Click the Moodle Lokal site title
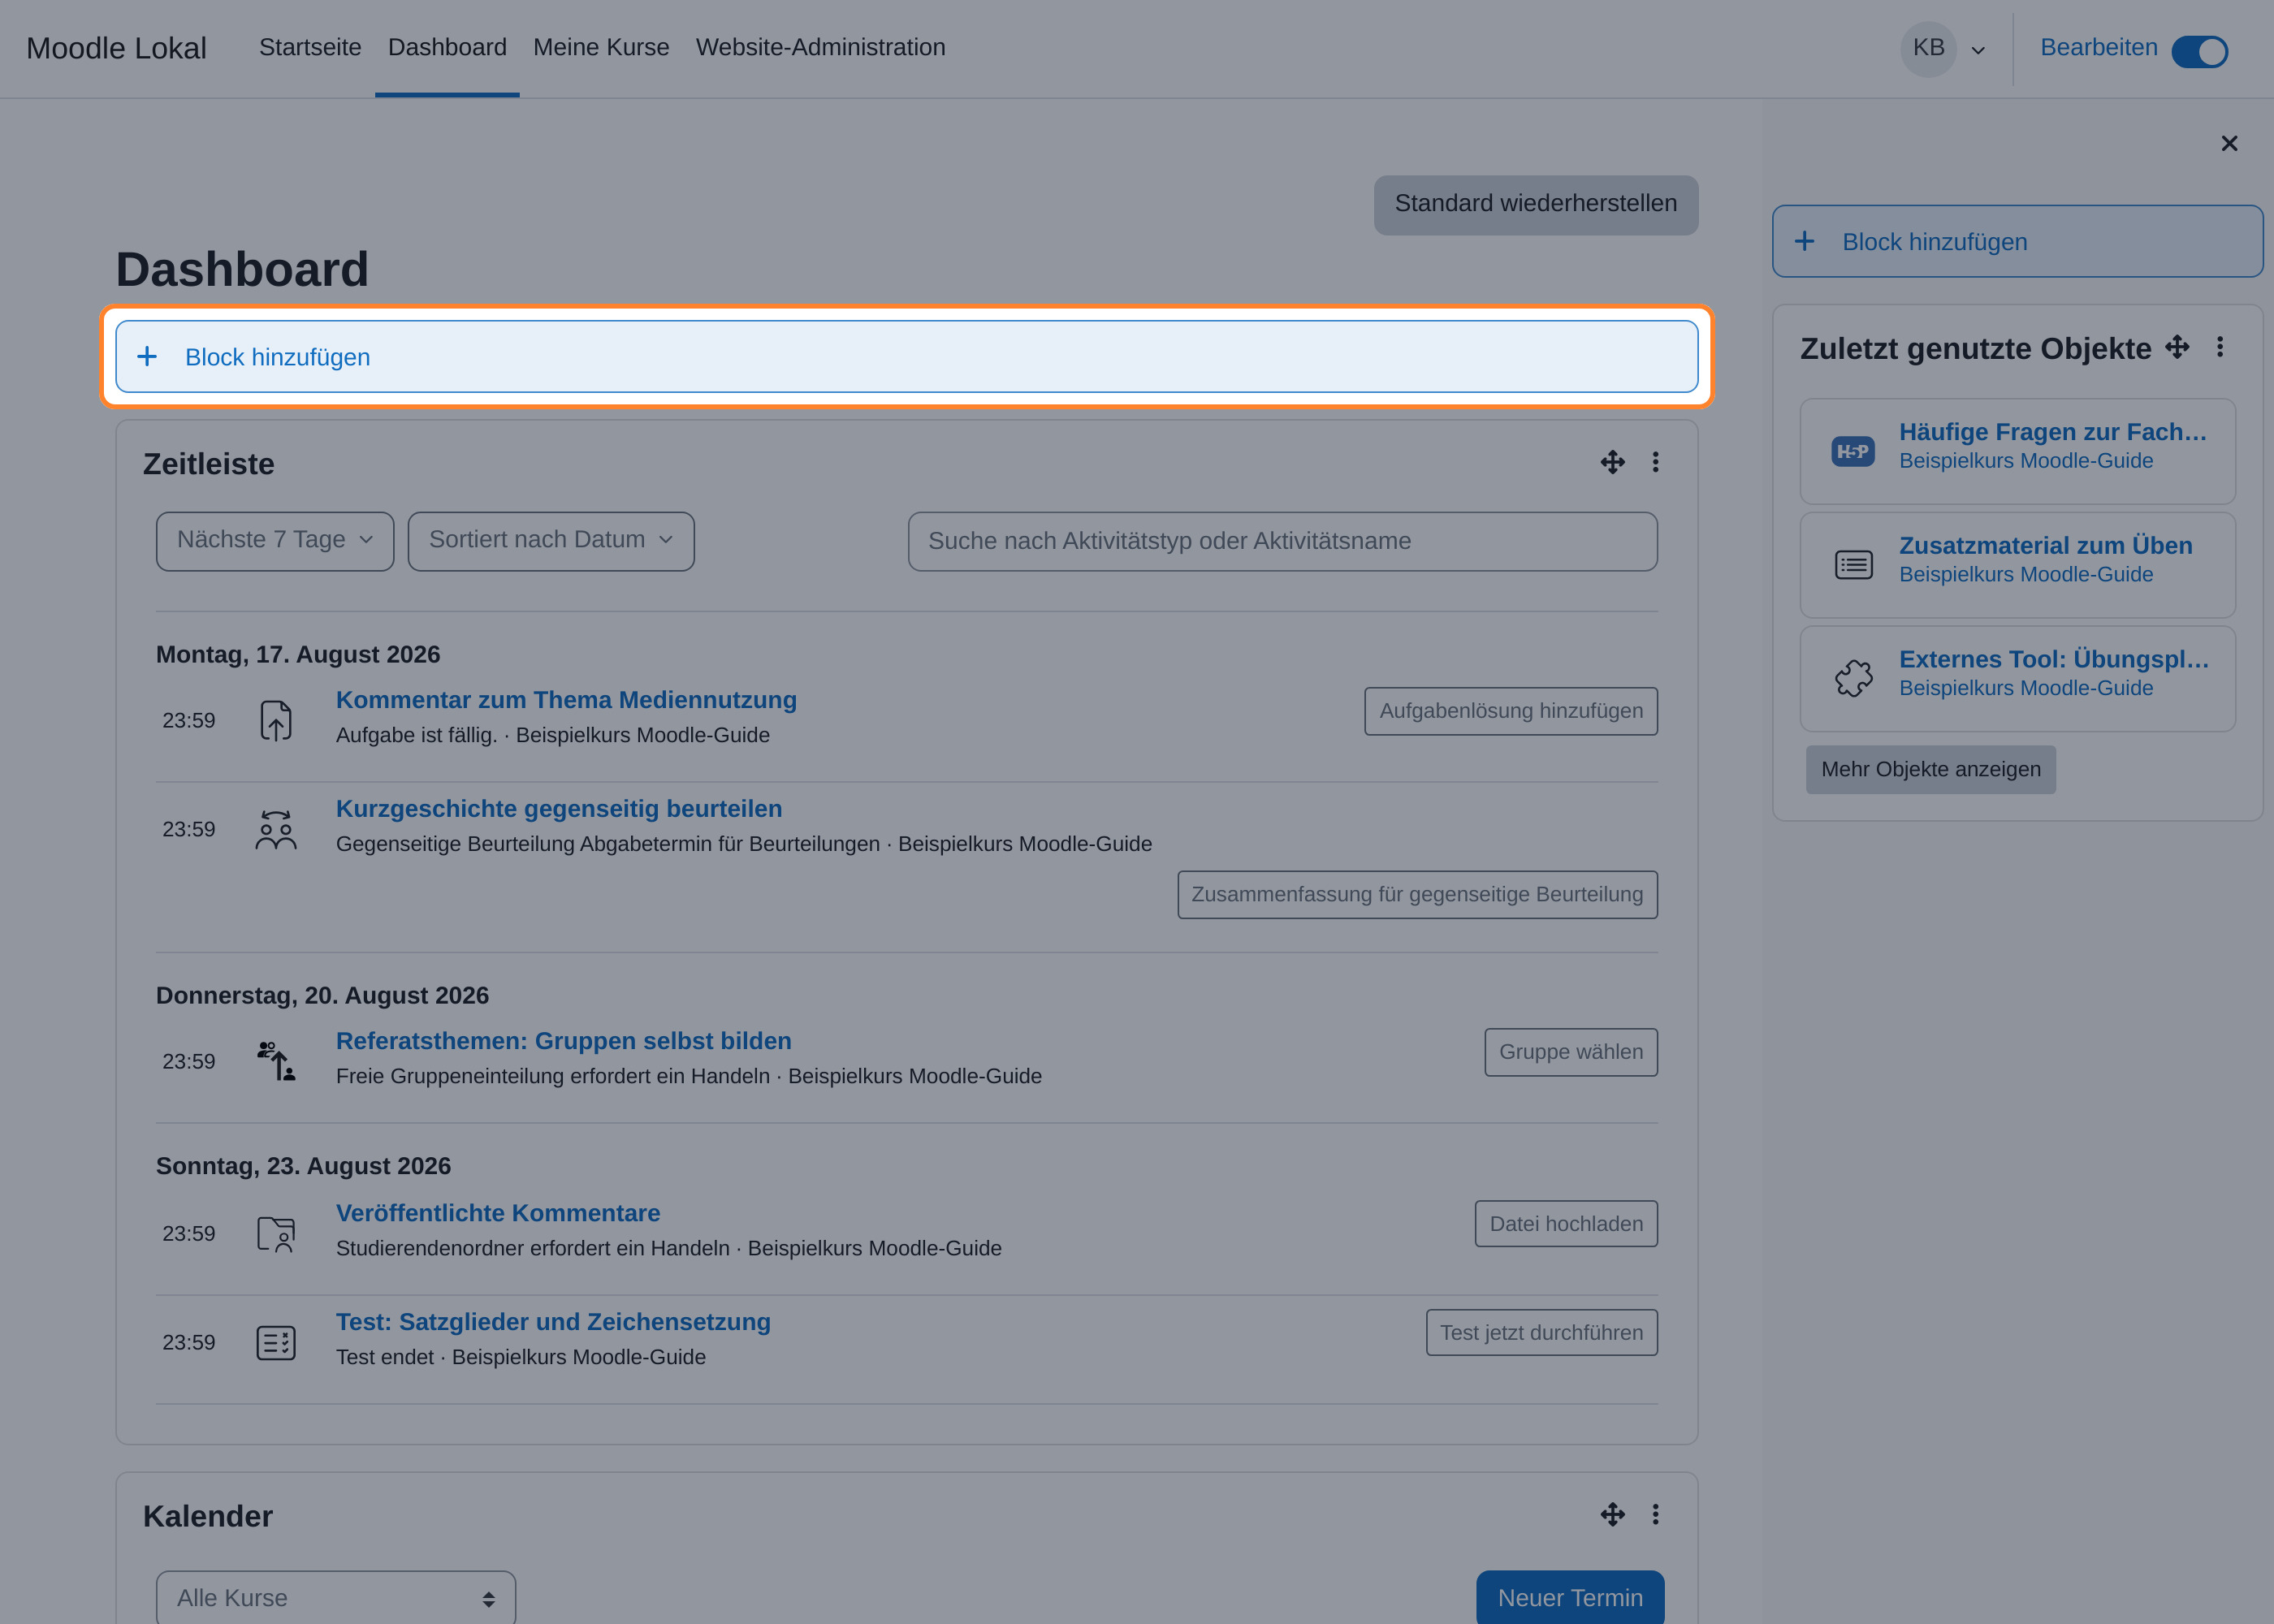2274x1624 pixels. click(116, 48)
